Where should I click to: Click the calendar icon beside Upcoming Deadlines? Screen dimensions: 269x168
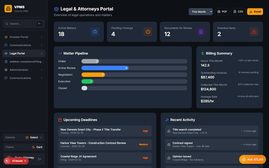60,120
